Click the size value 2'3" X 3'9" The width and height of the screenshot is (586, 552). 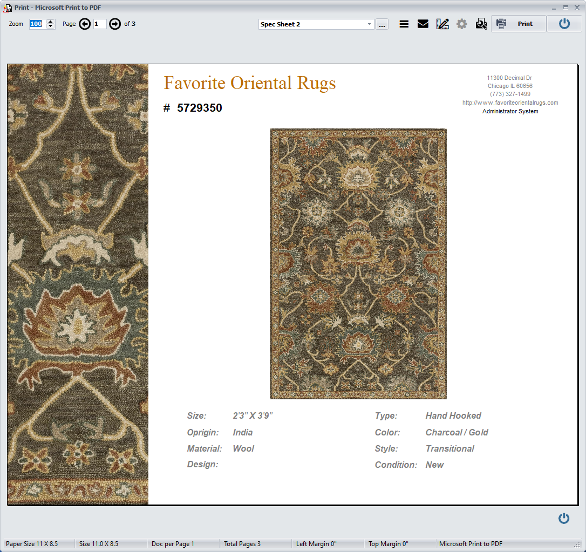click(x=253, y=415)
